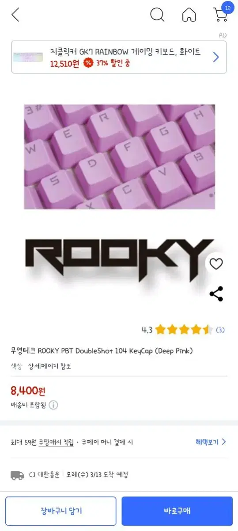Go back using the top-left arrow
Screen dimensions: 238x531
point(15,15)
